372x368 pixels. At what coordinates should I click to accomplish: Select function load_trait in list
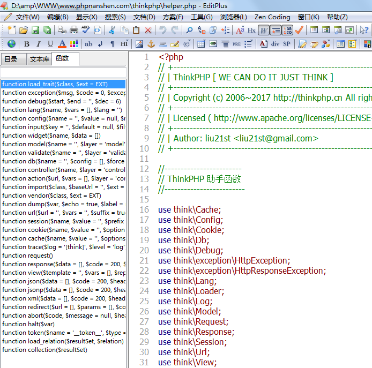[x=63, y=84]
